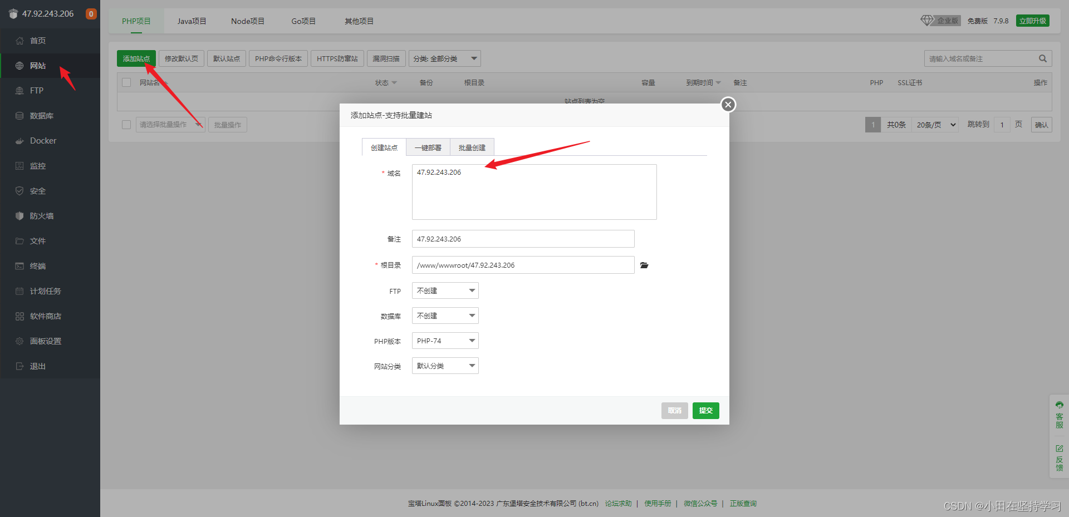Open the 安全 shield icon

(19, 191)
